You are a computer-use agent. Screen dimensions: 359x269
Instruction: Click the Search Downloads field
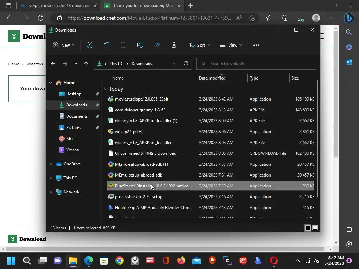coord(256,64)
